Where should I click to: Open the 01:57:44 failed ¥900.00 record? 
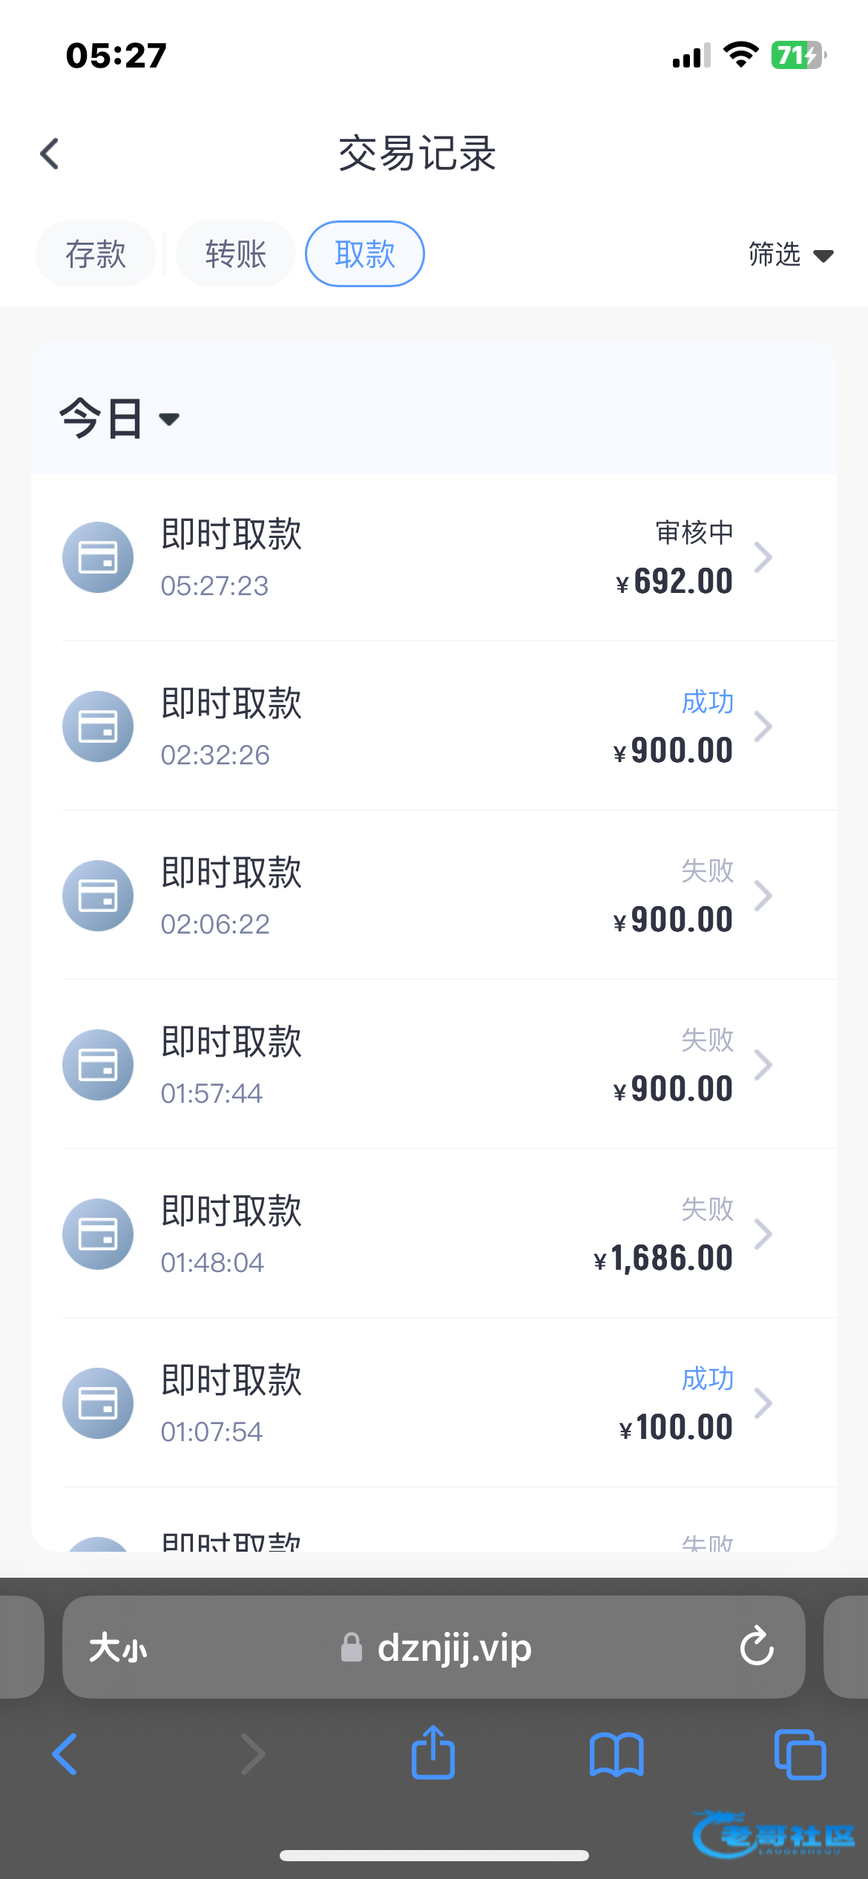pos(445,1065)
